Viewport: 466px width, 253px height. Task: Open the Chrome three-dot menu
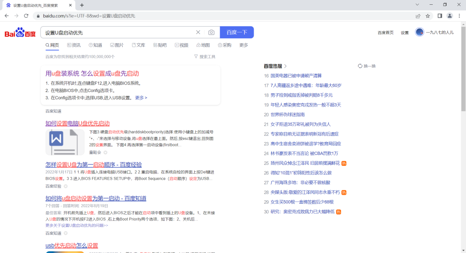pyautogui.click(x=459, y=16)
